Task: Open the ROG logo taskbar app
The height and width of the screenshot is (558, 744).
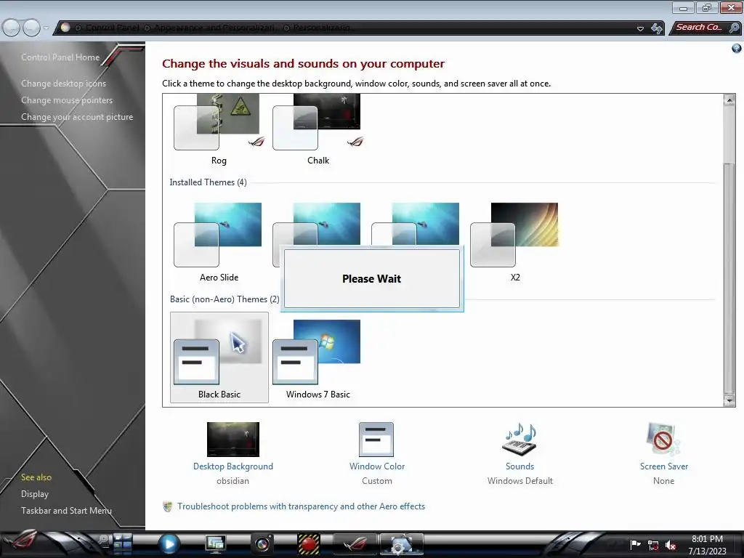Action: pyautogui.click(x=355, y=543)
